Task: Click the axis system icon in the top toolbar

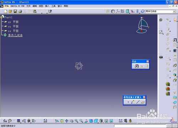Action: point(117,11)
